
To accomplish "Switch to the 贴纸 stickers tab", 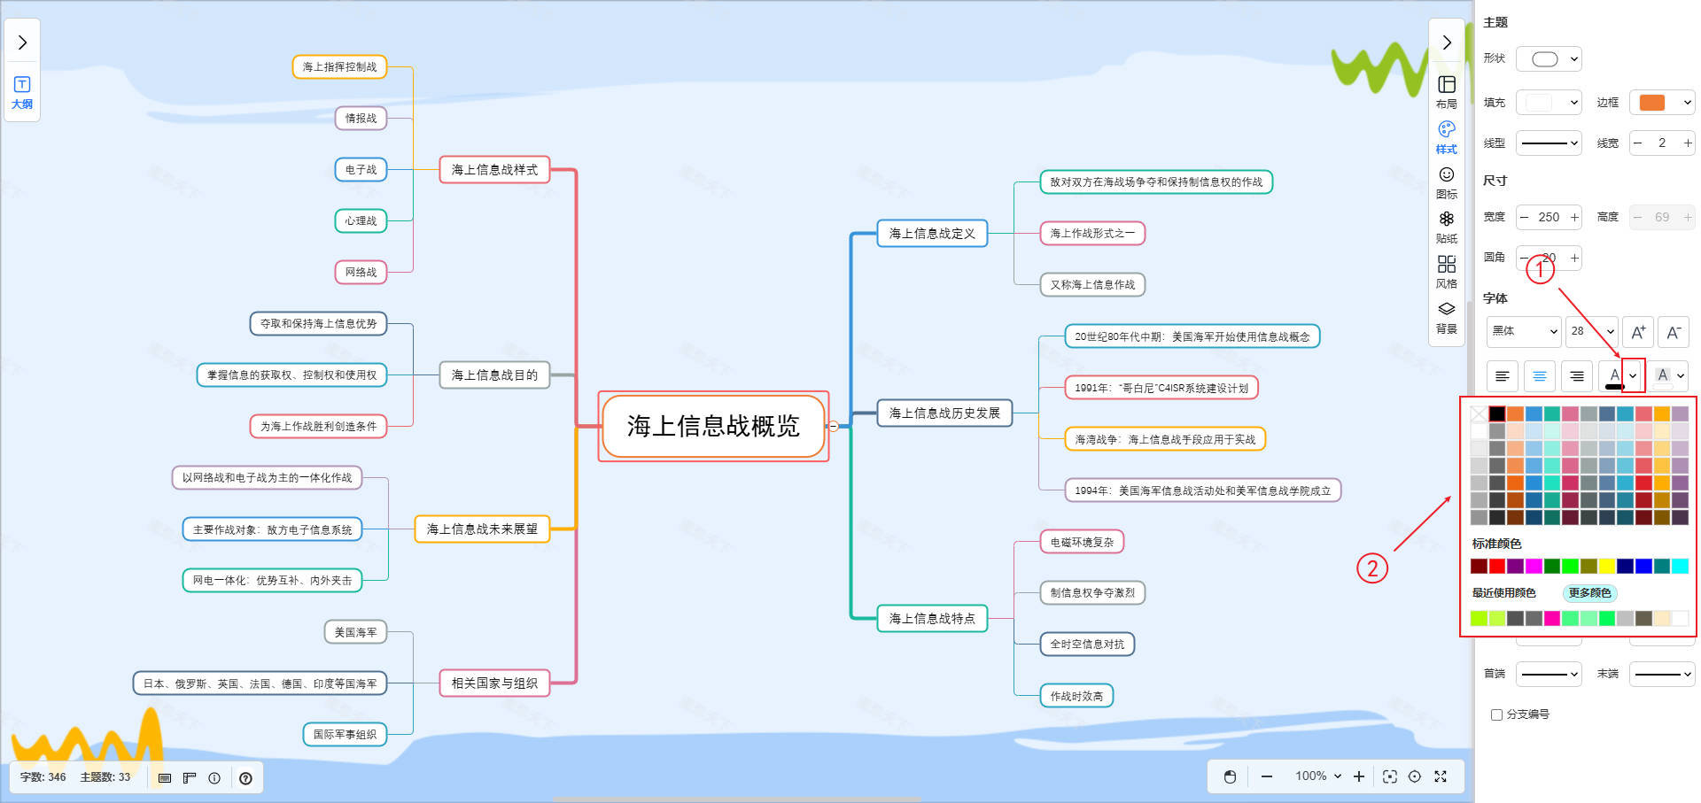I will pos(1446,226).
